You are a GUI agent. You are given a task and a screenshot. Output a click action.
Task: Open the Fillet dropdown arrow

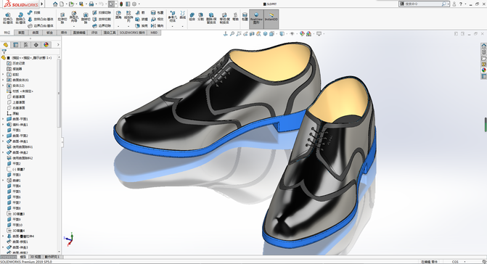(118, 26)
